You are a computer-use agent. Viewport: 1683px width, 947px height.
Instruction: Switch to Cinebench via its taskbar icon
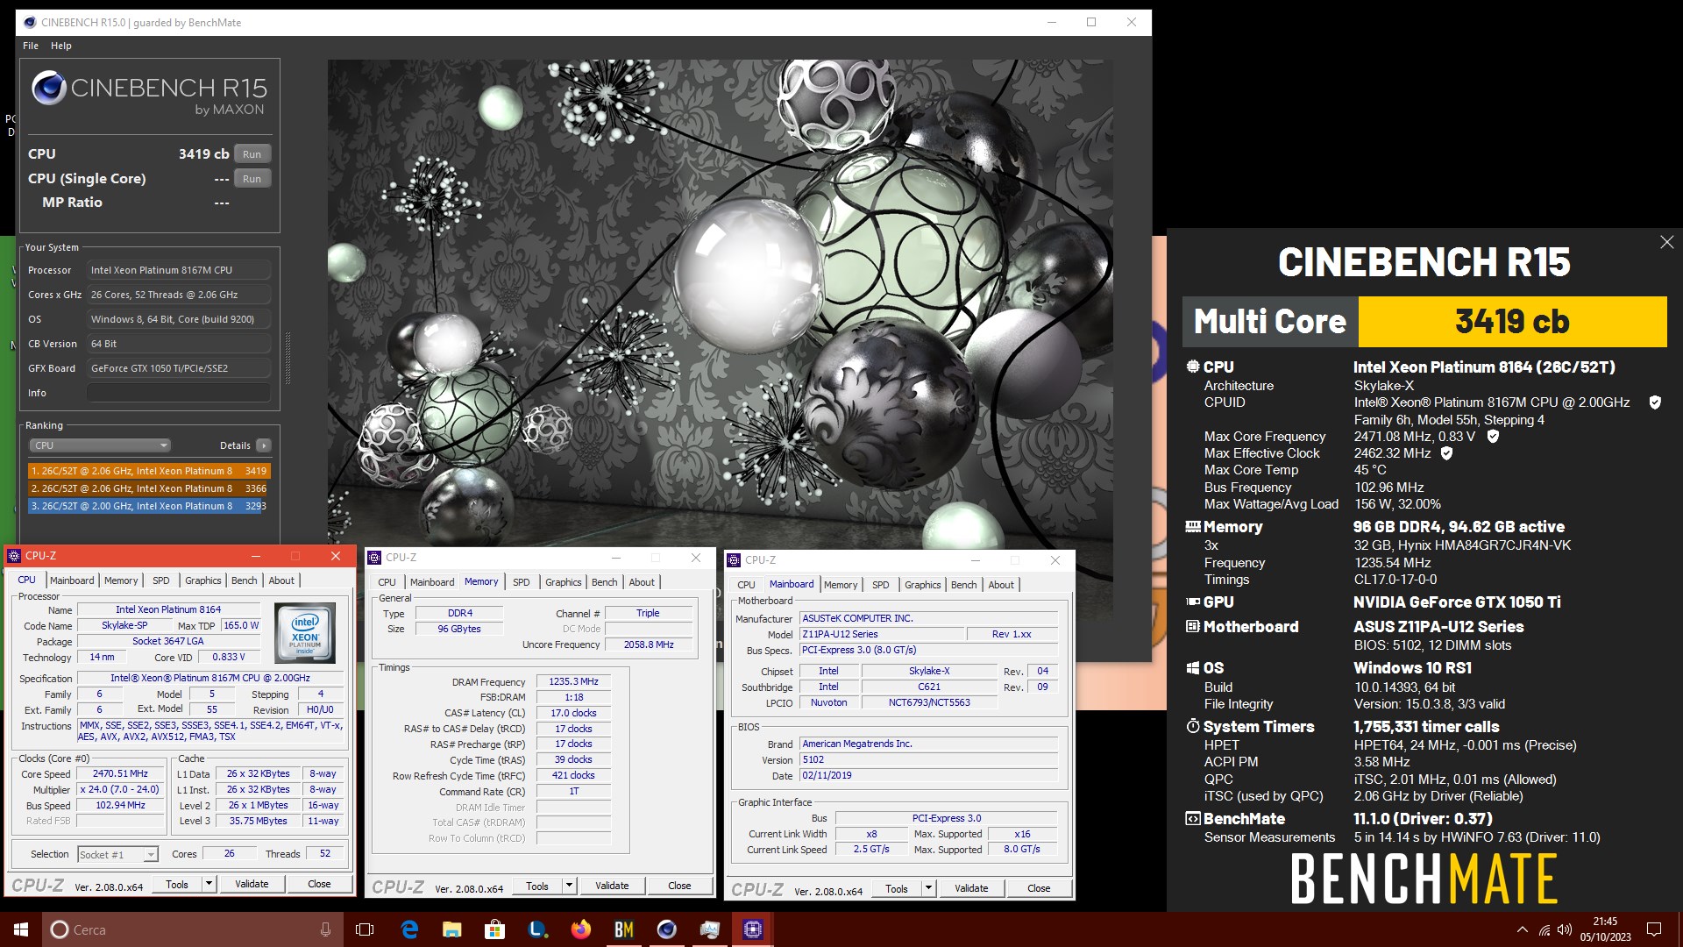(x=666, y=929)
